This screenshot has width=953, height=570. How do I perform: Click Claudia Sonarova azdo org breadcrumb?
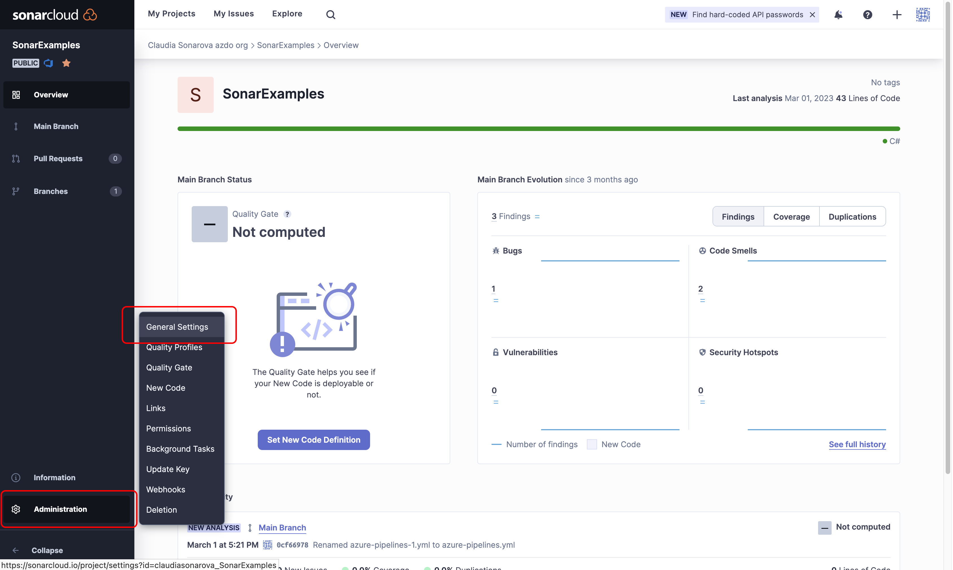(198, 45)
